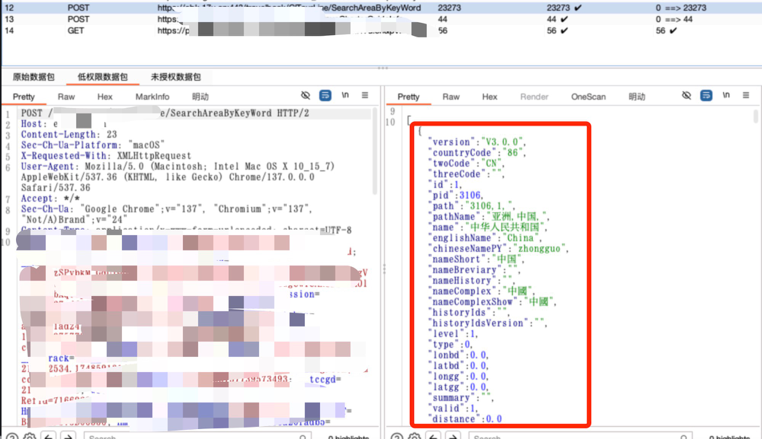Switch to 原始数据包 tab
The height and width of the screenshot is (439, 762).
coord(34,77)
